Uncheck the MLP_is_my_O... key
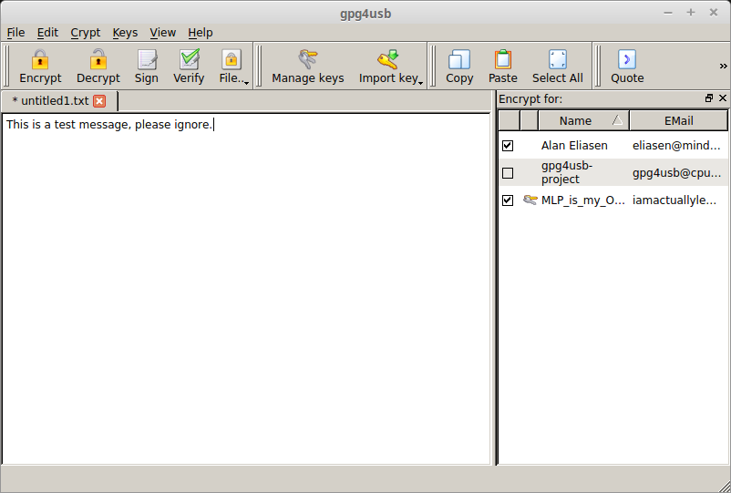This screenshot has height=493, width=731. click(508, 200)
